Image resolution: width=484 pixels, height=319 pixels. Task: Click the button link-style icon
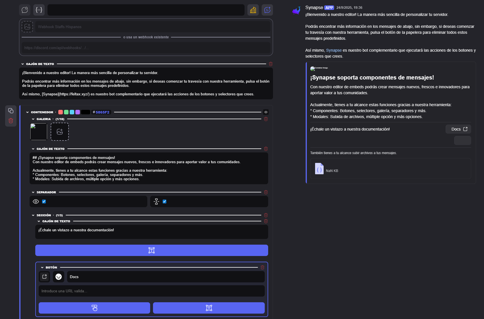click(x=44, y=277)
